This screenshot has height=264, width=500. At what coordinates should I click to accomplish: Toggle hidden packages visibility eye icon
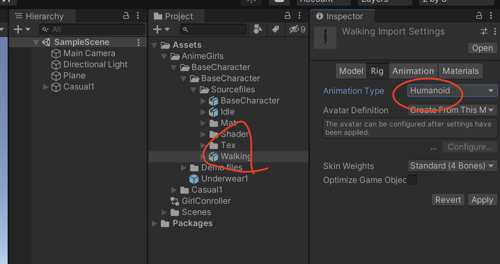pyautogui.click(x=297, y=30)
